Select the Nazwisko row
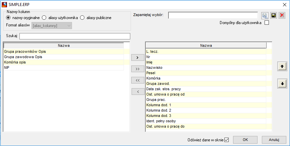 click(x=206, y=68)
